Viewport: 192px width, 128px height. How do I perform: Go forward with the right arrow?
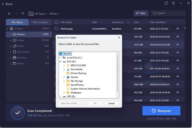point(16,14)
